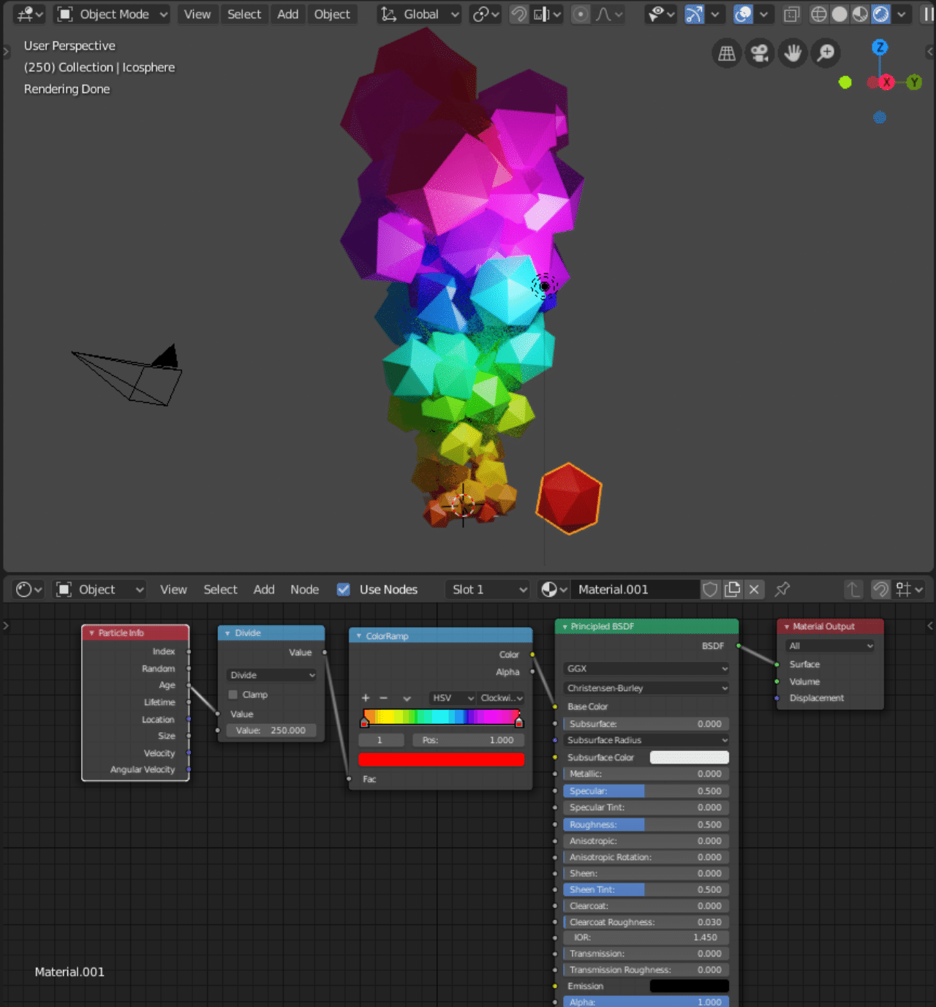Open the Node menu in node editor
This screenshot has height=1007, width=936.
[304, 589]
